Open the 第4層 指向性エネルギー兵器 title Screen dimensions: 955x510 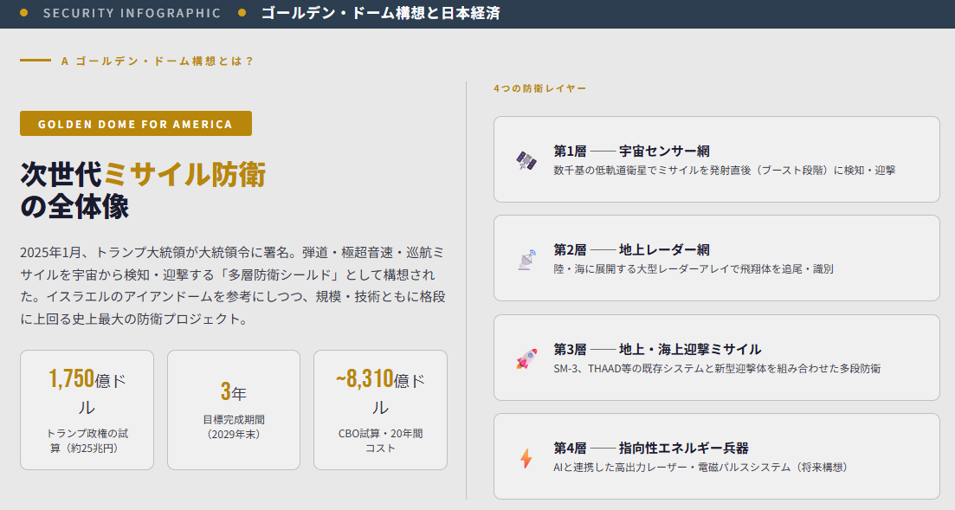pos(651,448)
